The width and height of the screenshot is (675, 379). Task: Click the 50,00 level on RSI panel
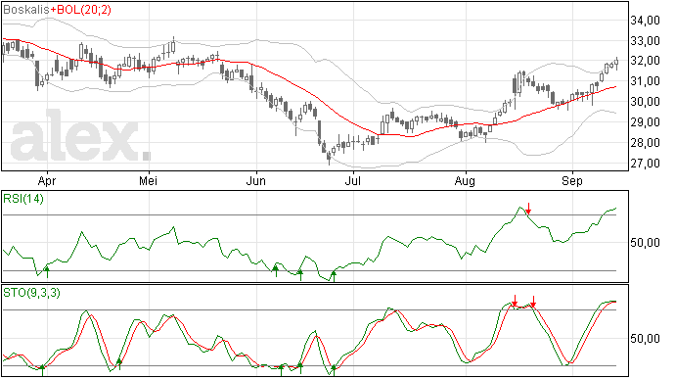pyautogui.click(x=645, y=243)
